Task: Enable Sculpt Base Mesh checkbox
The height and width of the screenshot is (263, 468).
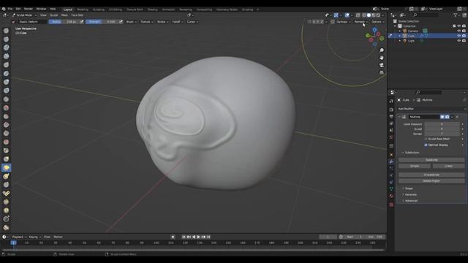Action: (x=426, y=139)
